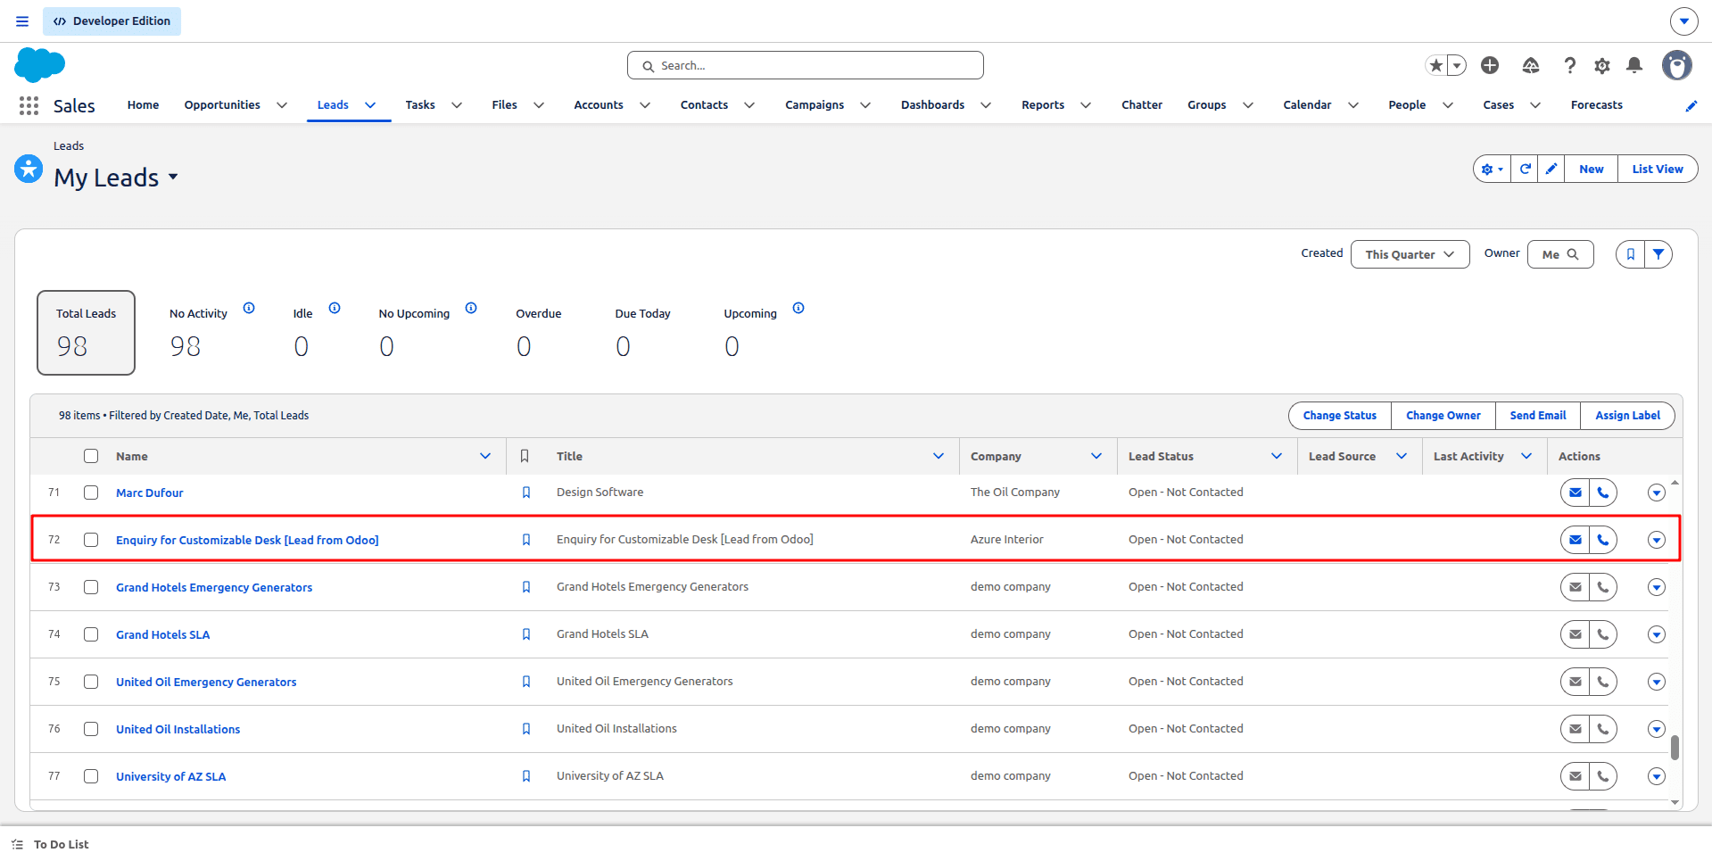This screenshot has width=1712, height=861.
Task: Click the Assign Label button
Action: pyautogui.click(x=1627, y=416)
